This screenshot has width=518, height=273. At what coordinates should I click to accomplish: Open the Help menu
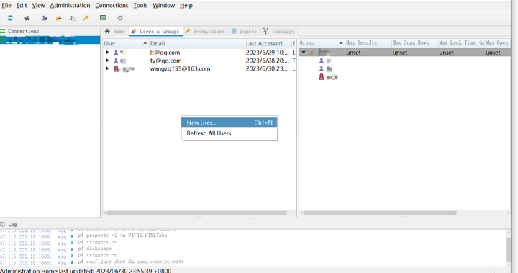(x=186, y=6)
